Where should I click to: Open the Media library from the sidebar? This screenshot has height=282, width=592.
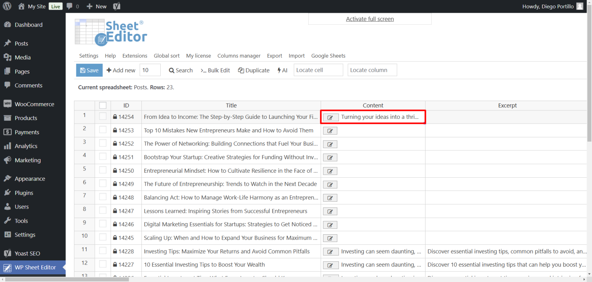click(22, 57)
